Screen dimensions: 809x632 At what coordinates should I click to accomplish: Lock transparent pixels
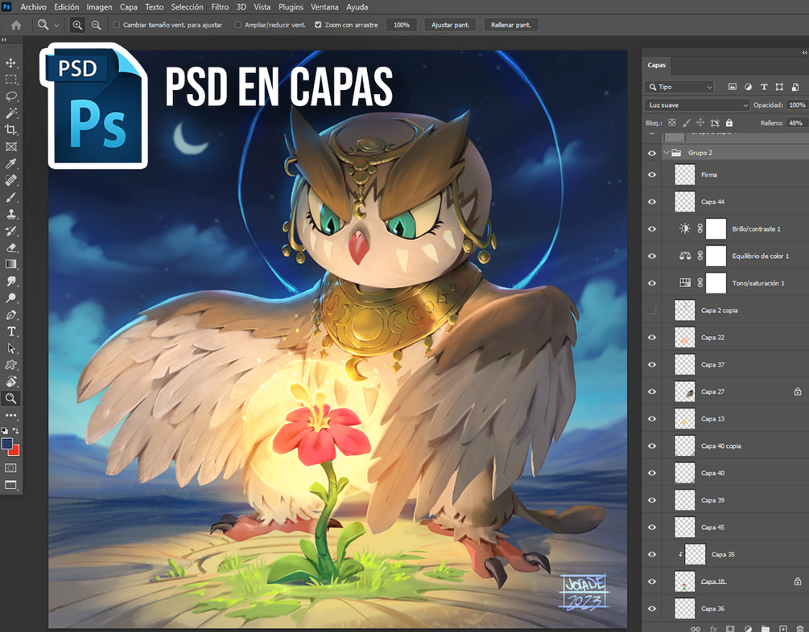(672, 123)
